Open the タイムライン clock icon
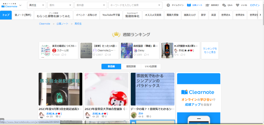Screen dimensions: 264x125 tap(168, 5)
